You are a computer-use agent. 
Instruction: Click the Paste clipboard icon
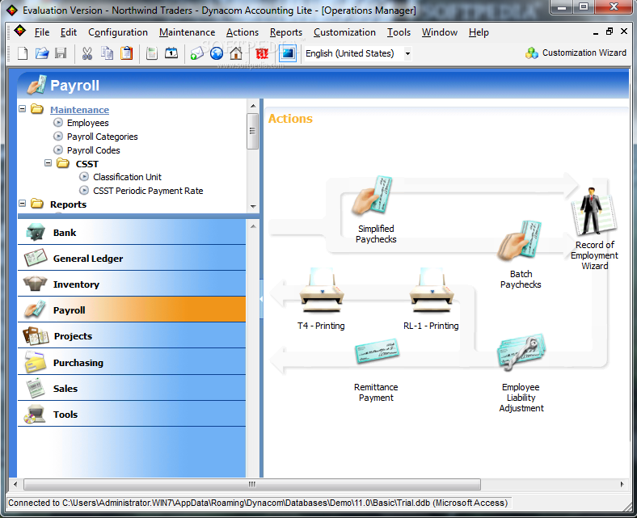[x=126, y=53]
